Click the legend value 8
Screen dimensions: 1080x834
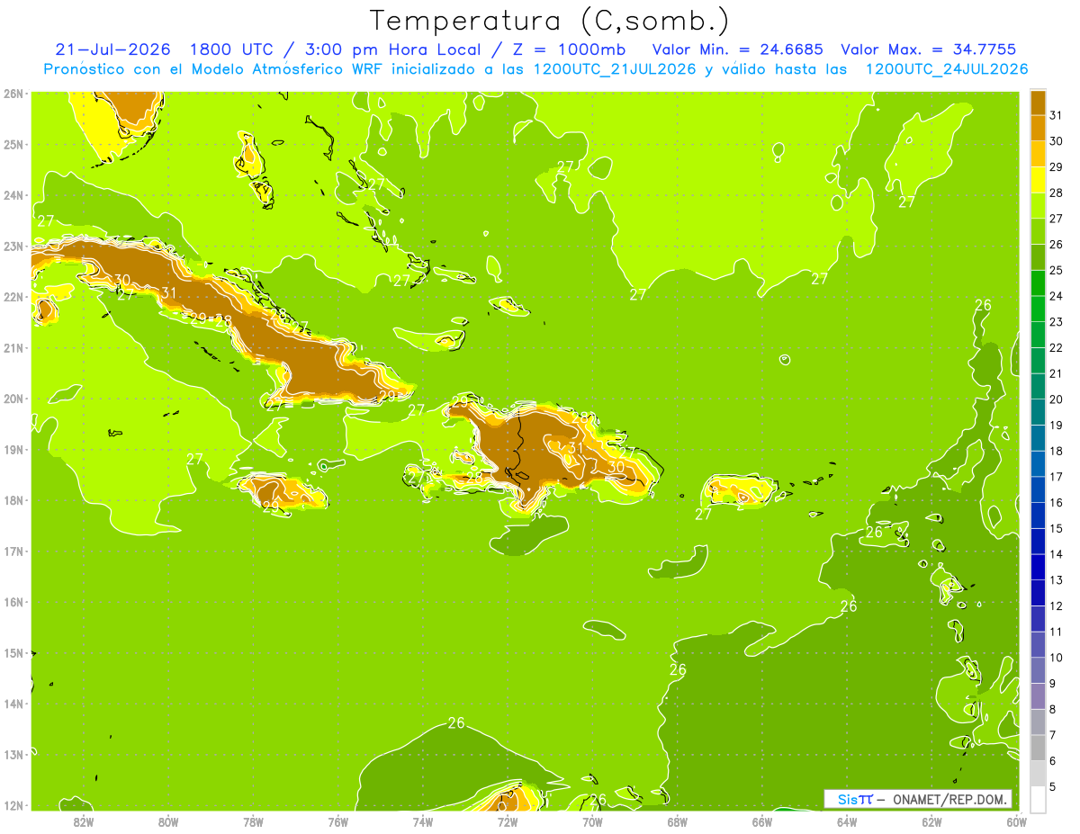coord(1054,709)
